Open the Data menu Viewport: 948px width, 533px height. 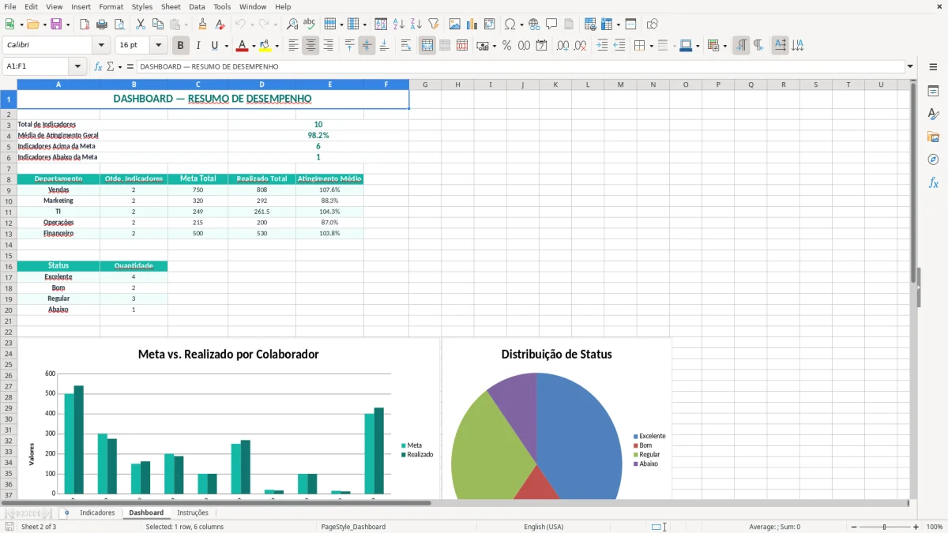tap(197, 6)
